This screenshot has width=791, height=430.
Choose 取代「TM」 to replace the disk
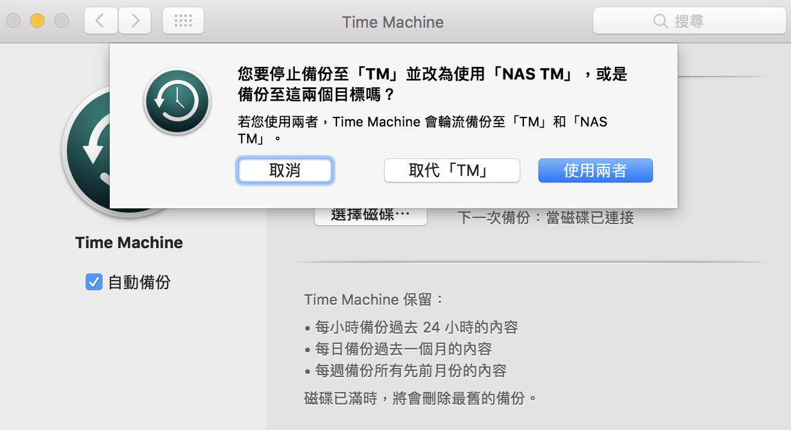(x=452, y=170)
